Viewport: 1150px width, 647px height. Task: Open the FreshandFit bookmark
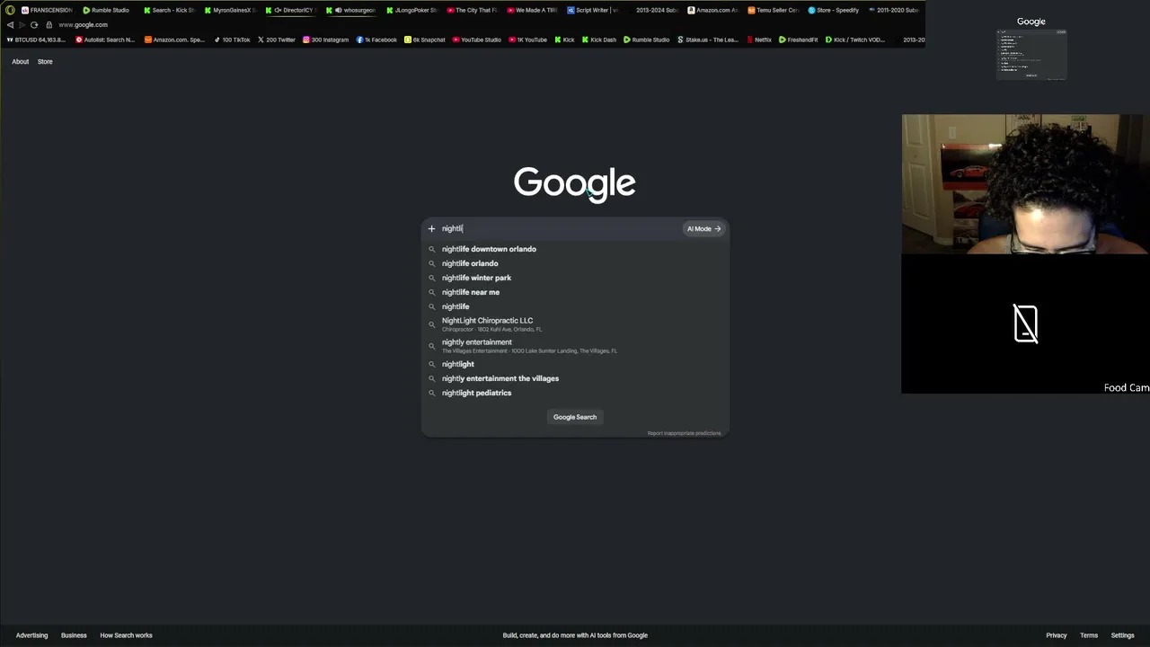[x=799, y=40]
